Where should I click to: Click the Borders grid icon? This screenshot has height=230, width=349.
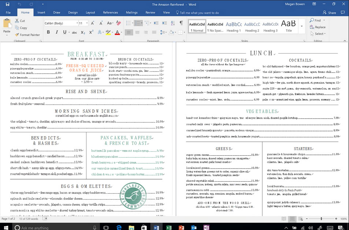point(180,32)
